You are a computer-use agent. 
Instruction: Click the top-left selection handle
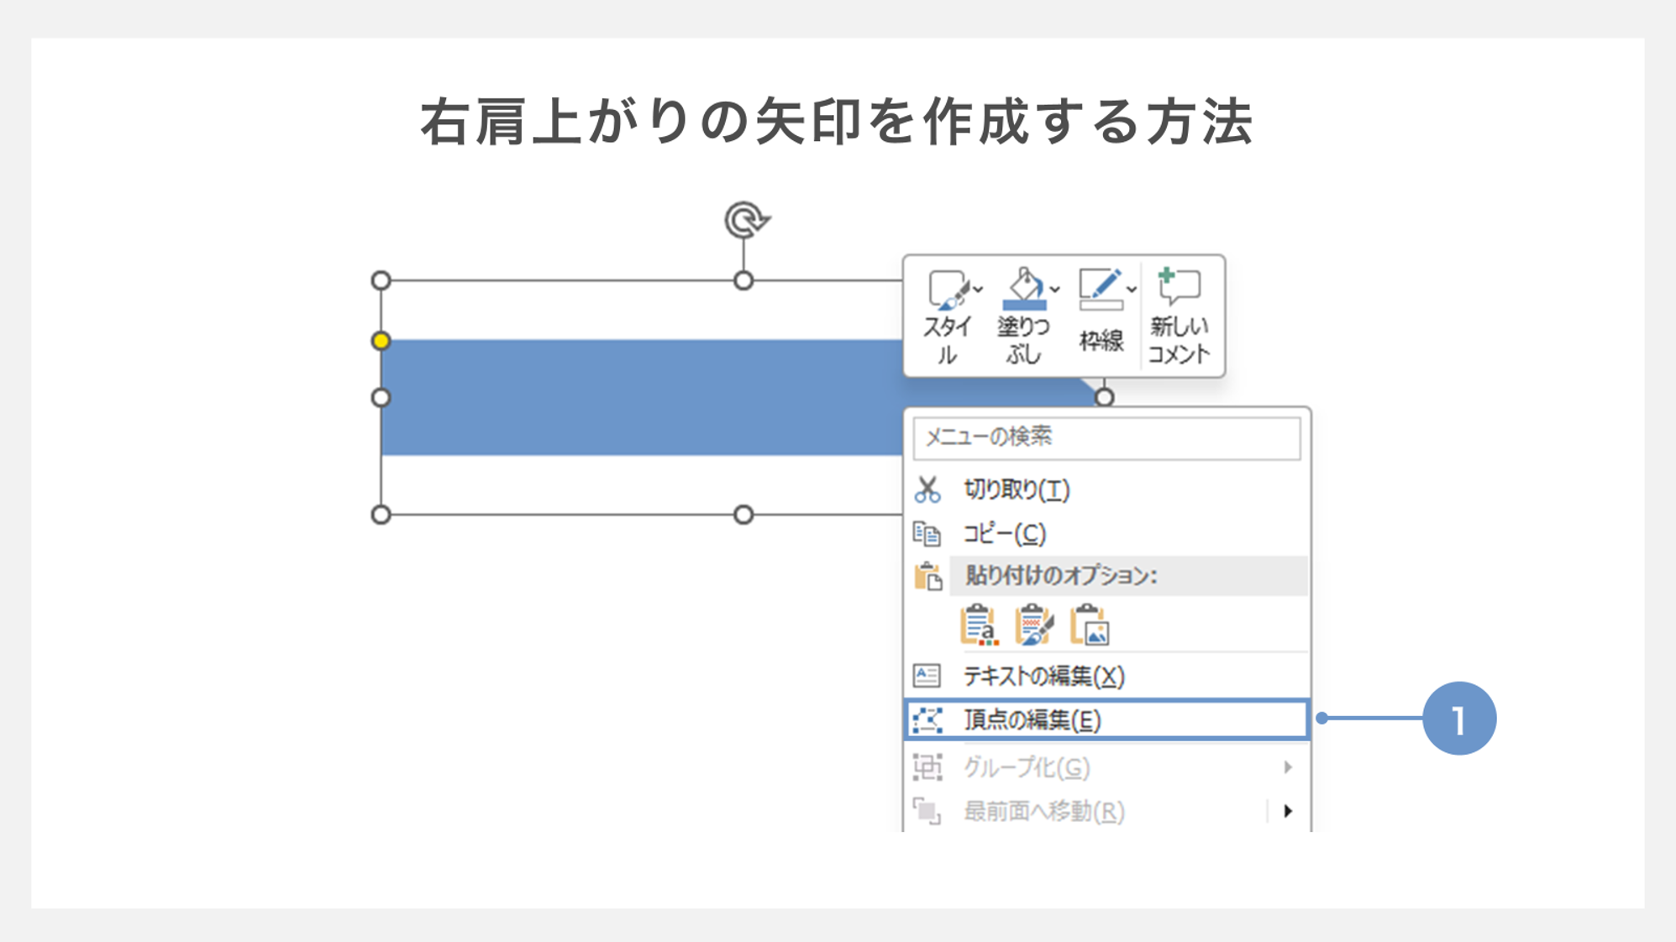[x=381, y=280]
